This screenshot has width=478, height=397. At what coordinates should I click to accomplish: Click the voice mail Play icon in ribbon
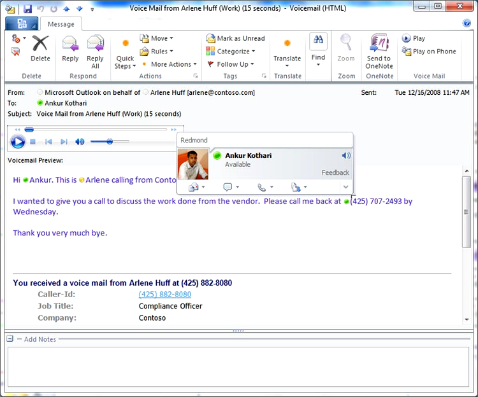[406, 38]
